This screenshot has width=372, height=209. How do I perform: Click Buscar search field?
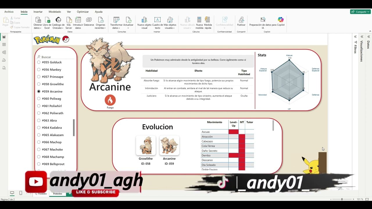point(55,57)
